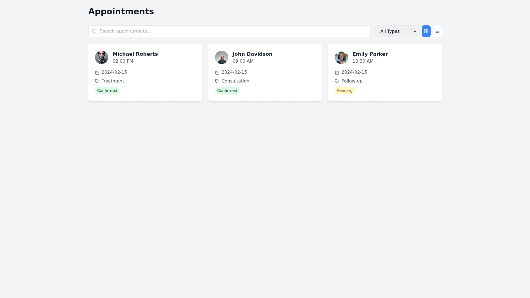This screenshot has height=298, width=530.
Task: Click Emily Parker's avatar photo
Action: tap(341, 57)
